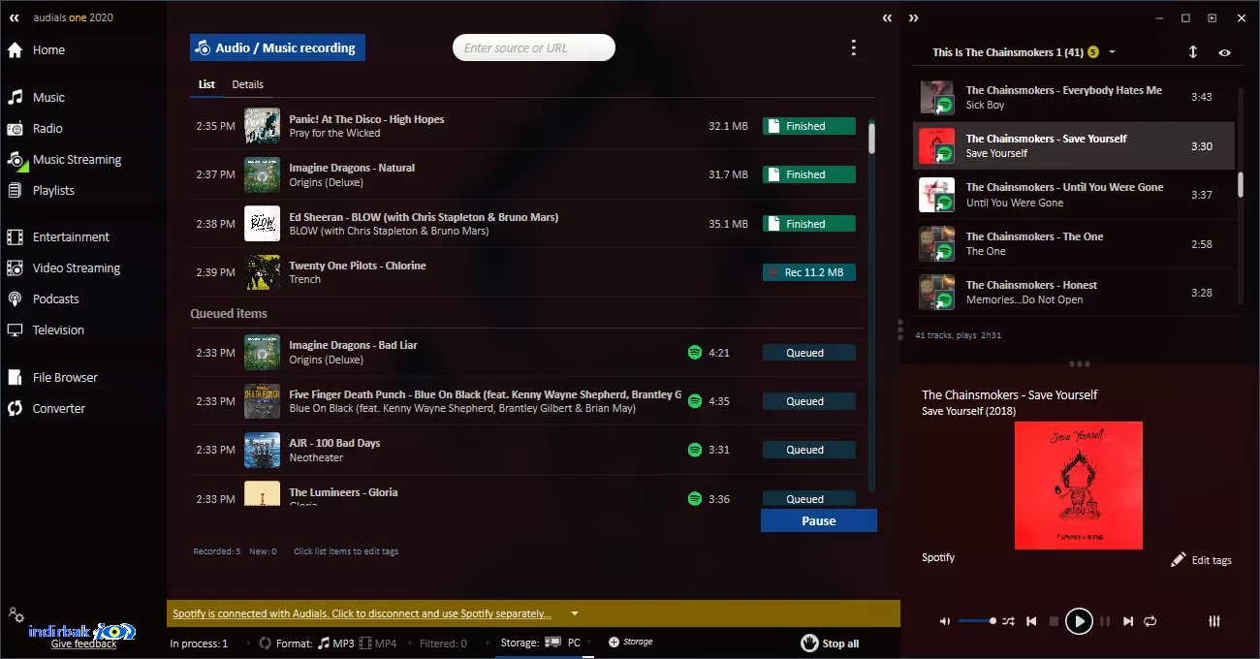
Task: Select MP4 video format
Action: tap(378, 643)
